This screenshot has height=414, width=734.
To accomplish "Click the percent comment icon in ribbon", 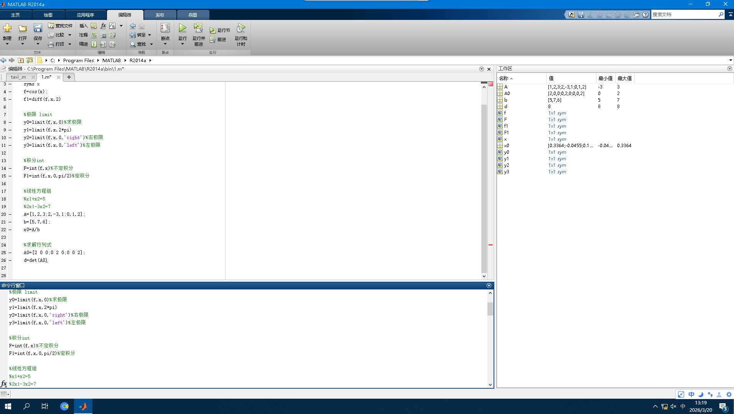I will click(x=94, y=35).
